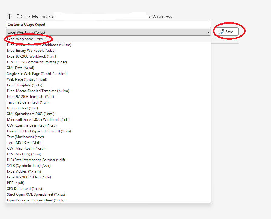Pick Web Page (*.htm, *.html)
Screen dimensions: 271x219
pyautogui.click(x=108, y=79)
